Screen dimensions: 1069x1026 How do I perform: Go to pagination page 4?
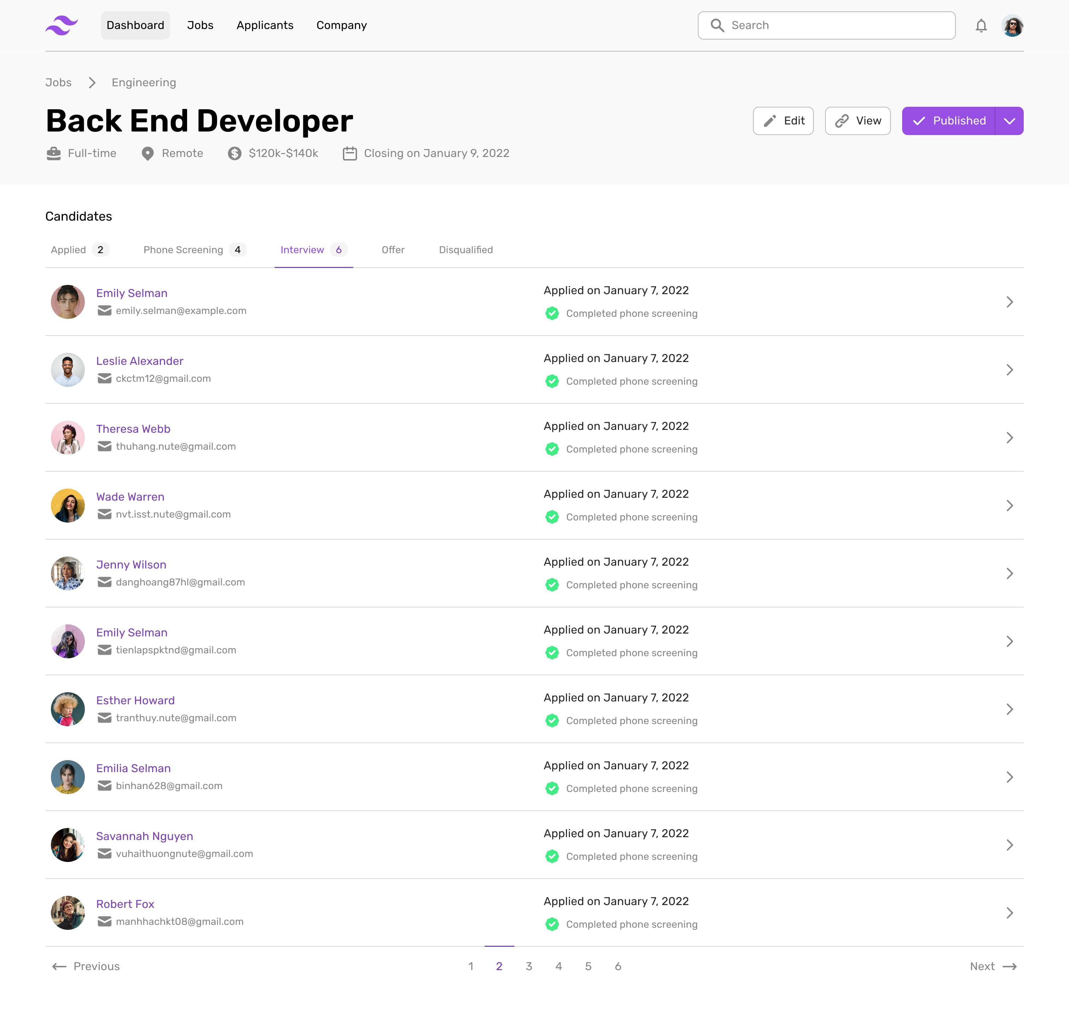(559, 967)
